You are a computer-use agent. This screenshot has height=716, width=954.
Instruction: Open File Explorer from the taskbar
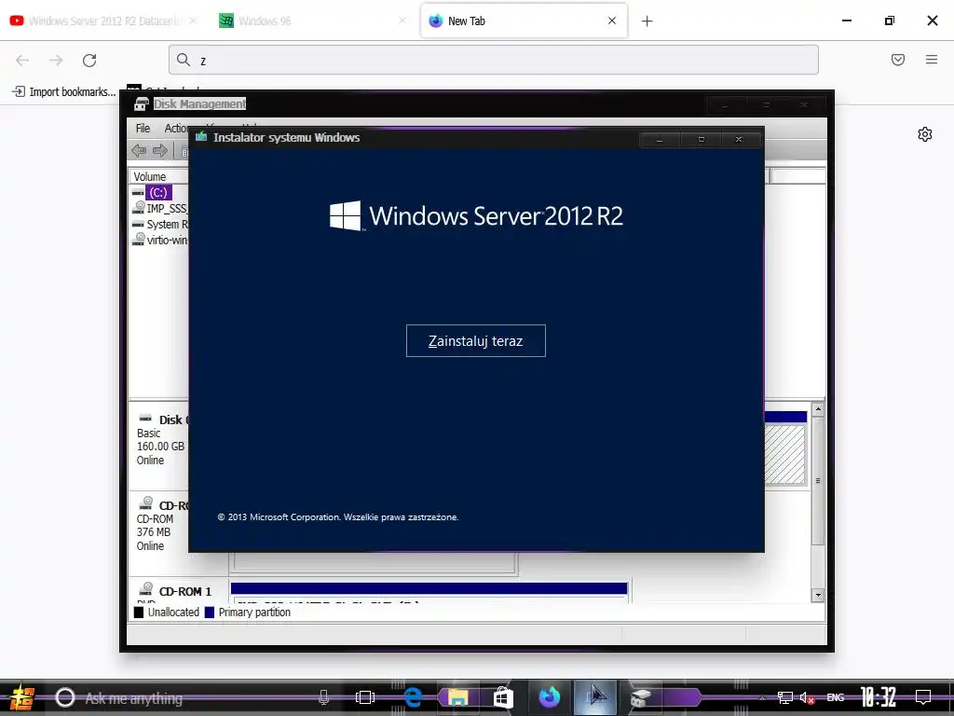pyautogui.click(x=457, y=697)
